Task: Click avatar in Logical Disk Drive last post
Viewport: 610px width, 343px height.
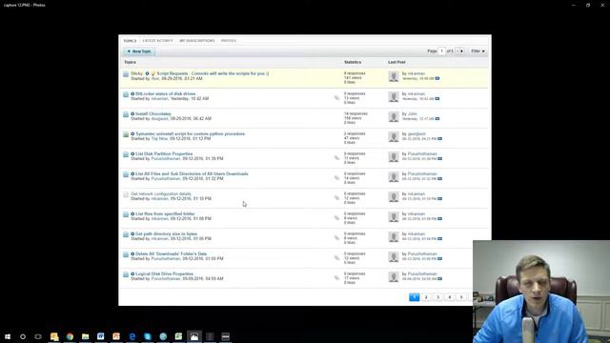Action: (394, 276)
